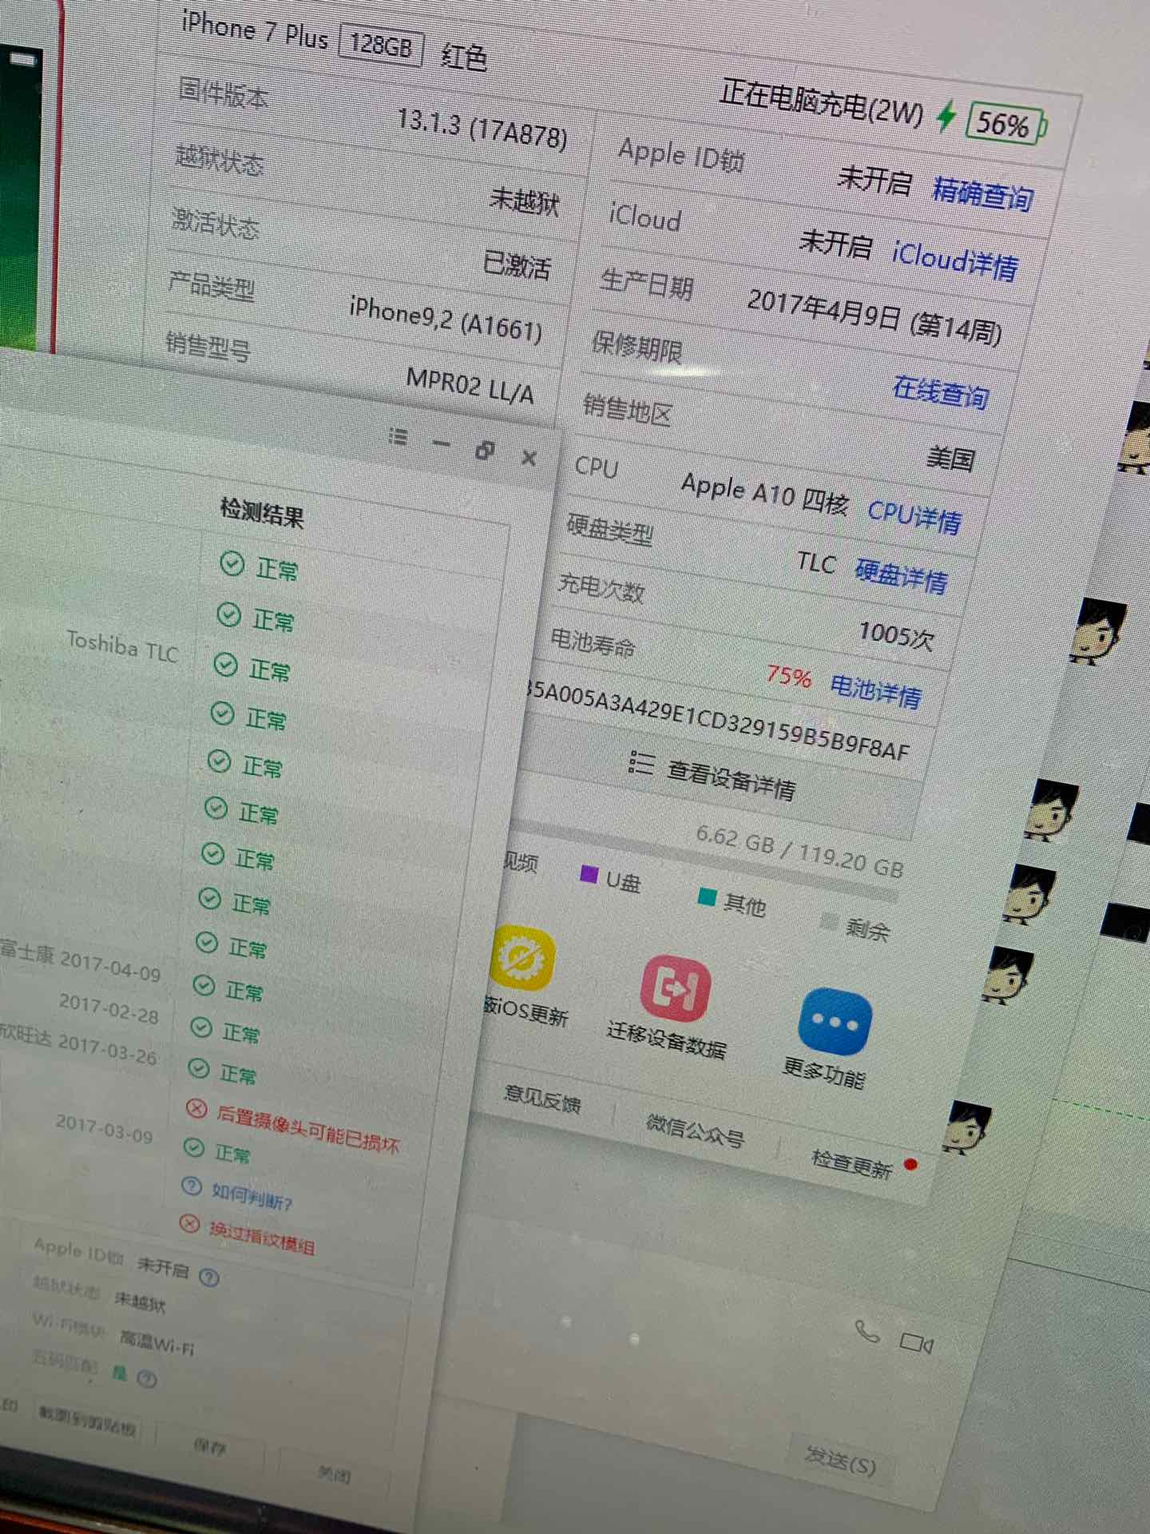Close the detection report with the X icon
Image resolution: width=1150 pixels, height=1534 pixels.
[529, 458]
